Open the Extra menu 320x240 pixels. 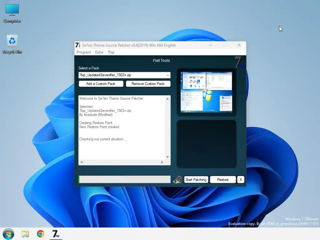tap(99, 52)
